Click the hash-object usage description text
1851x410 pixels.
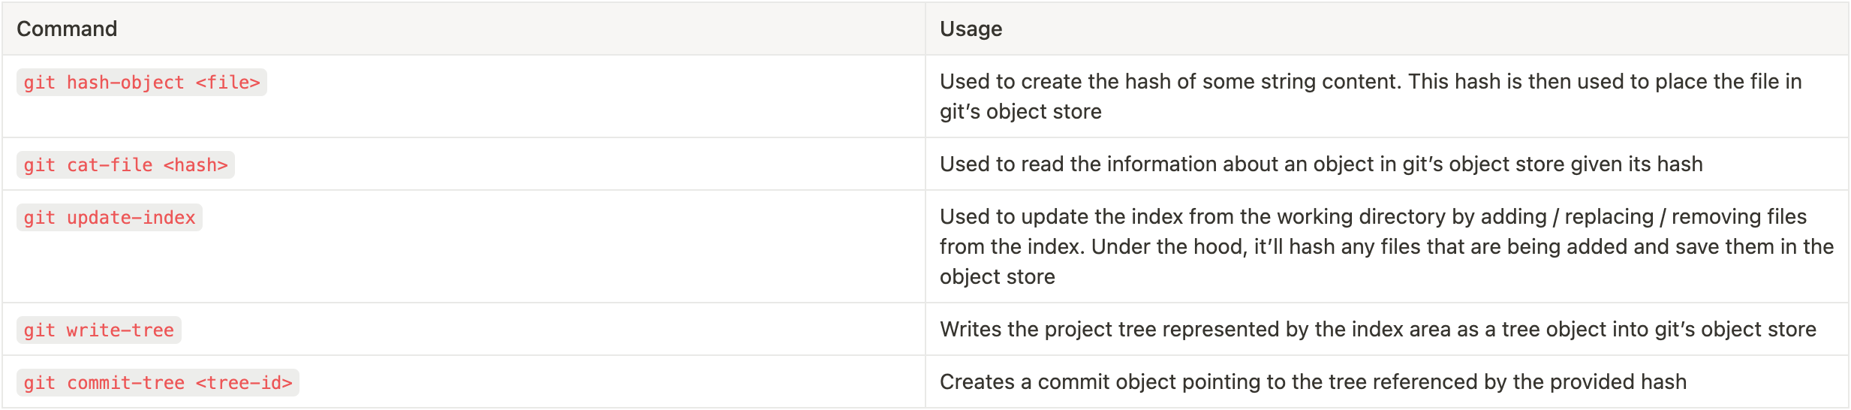(x=1370, y=82)
